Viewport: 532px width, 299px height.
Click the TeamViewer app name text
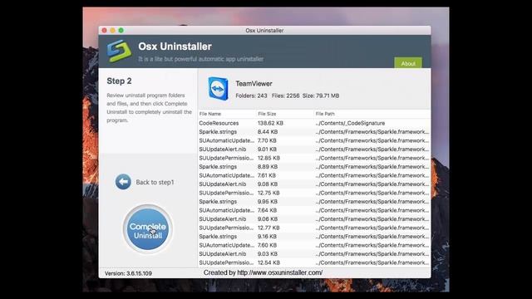[x=254, y=84]
